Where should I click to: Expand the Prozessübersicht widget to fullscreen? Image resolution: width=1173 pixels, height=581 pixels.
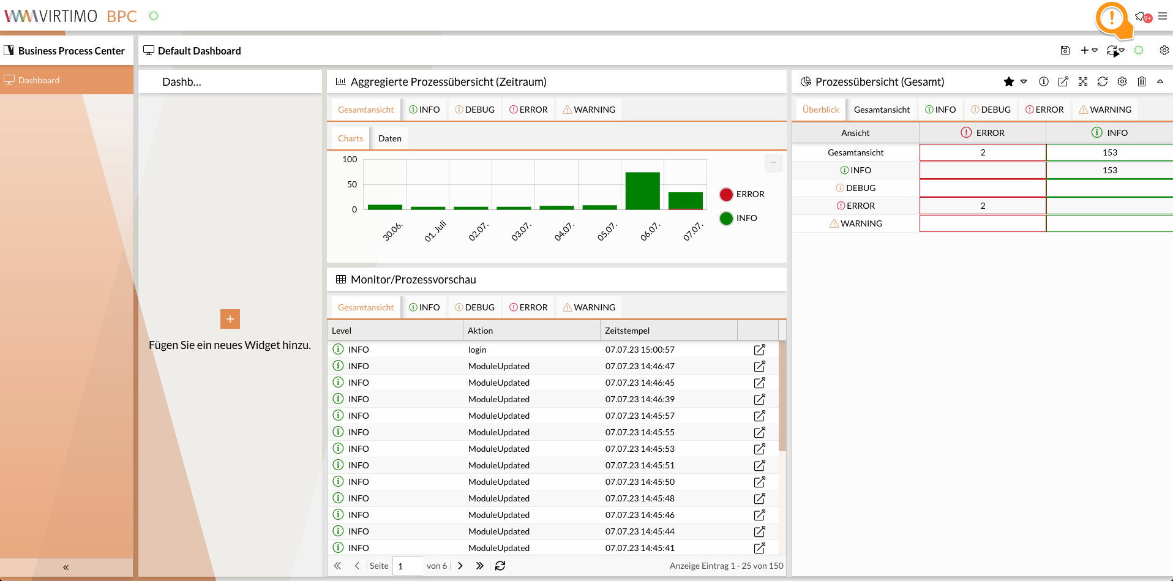coord(1083,81)
